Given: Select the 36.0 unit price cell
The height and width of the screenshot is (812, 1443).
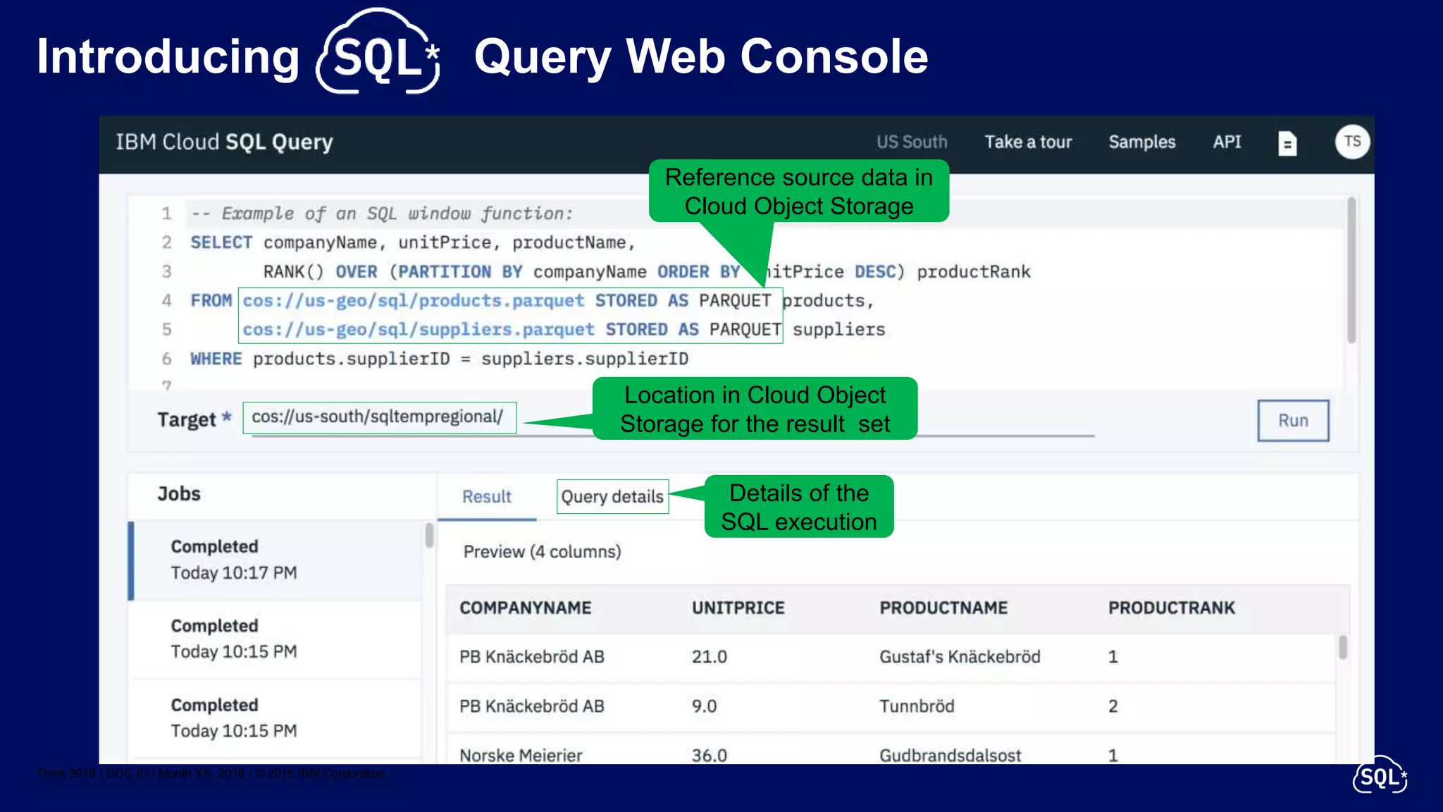Looking at the screenshot, I should (x=709, y=756).
